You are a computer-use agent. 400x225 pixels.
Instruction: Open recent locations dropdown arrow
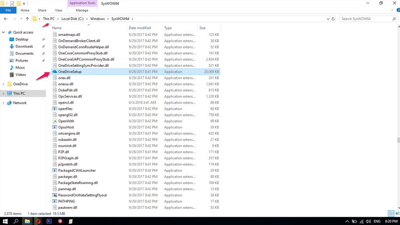(x=21, y=19)
